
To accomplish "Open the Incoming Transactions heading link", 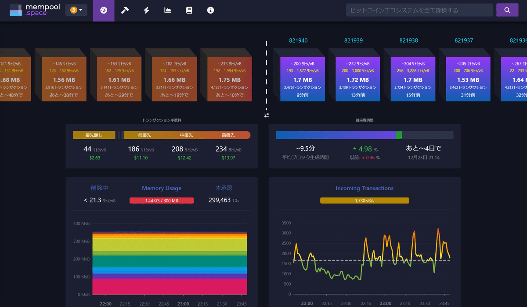I will click(365, 188).
